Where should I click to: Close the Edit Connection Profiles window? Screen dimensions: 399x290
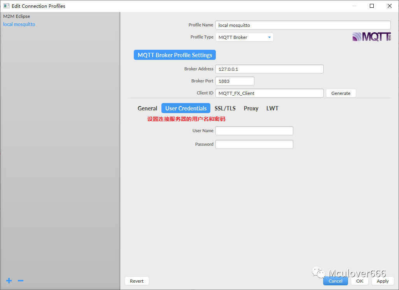(x=390, y=6)
